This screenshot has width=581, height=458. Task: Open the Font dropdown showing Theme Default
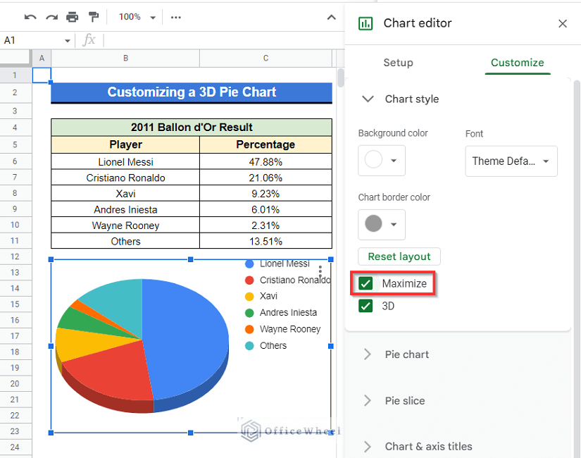click(511, 161)
